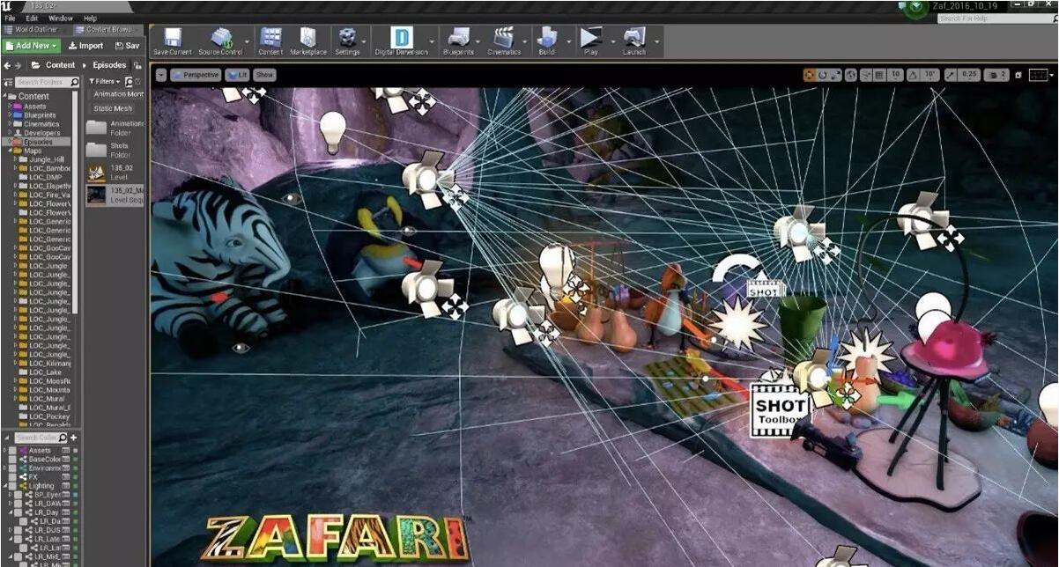Click the Play toolbar icon
1059x567 pixels.
(590, 40)
